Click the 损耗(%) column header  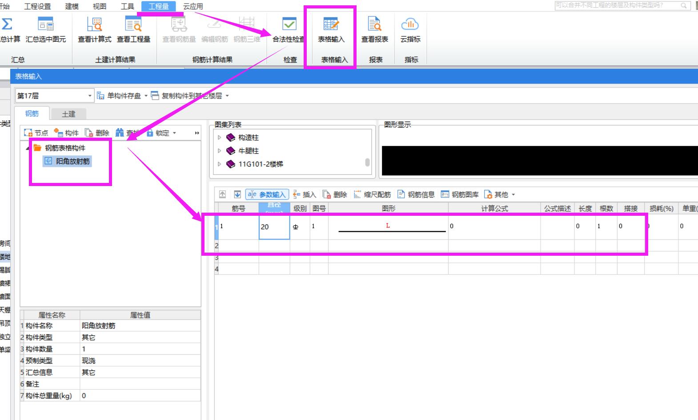661,208
